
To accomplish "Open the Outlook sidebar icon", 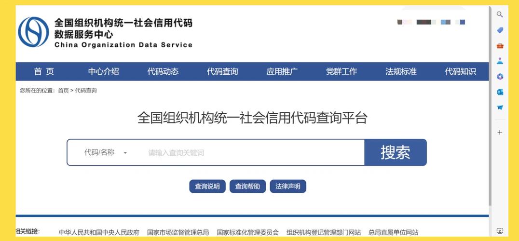I will tap(500, 92).
